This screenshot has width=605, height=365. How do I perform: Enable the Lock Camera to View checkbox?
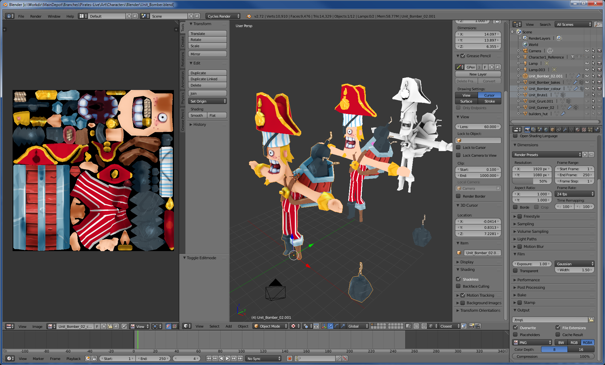[458, 155]
